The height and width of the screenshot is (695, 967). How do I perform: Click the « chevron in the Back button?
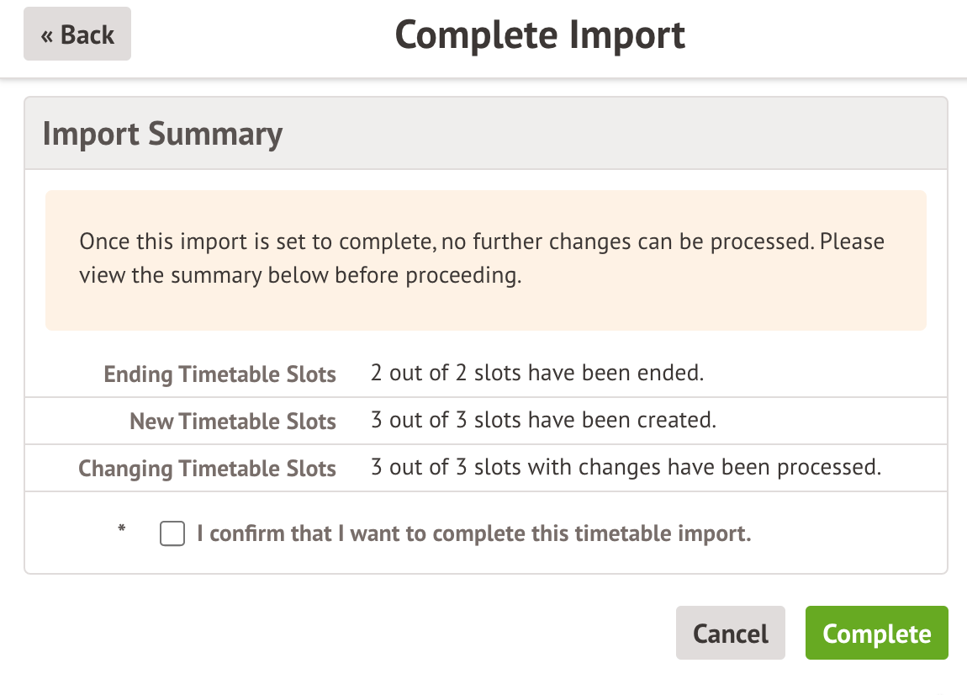[47, 35]
